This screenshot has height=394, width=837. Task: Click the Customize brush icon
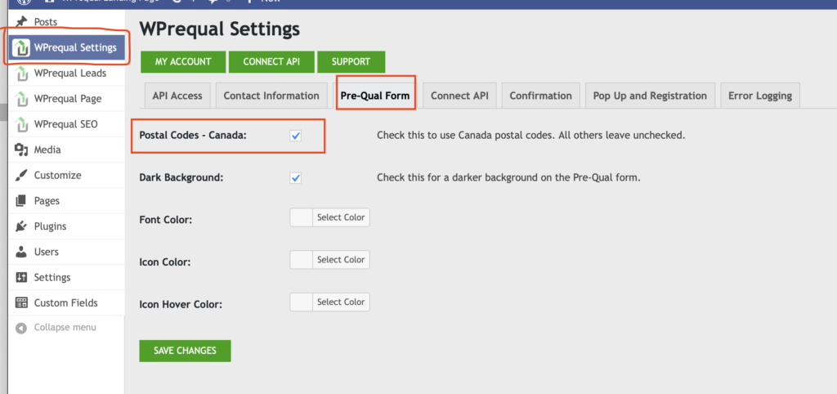click(x=21, y=175)
